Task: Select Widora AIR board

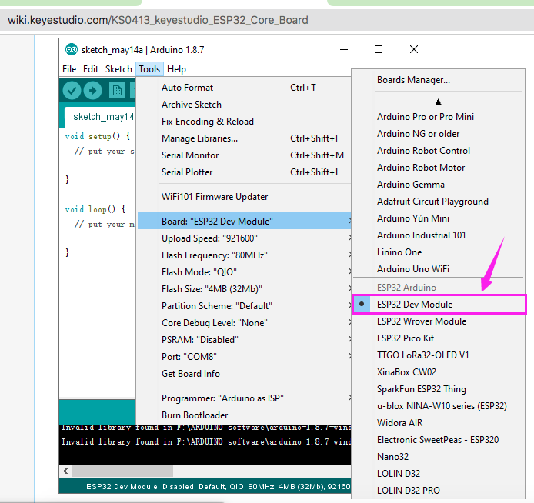Action: coord(439,423)
